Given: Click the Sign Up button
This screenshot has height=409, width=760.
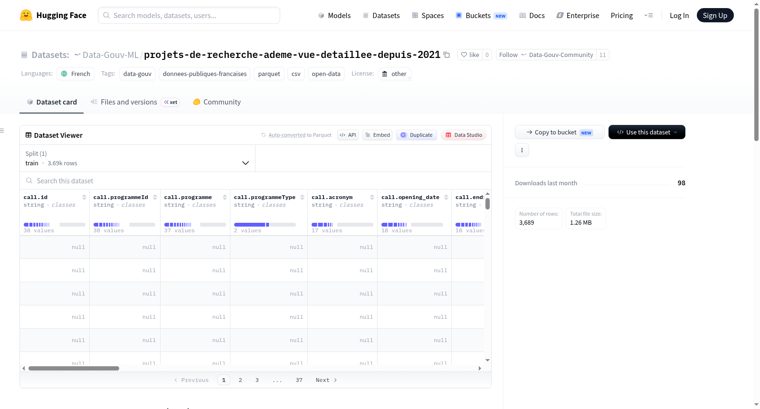Looking at the screenshot, I should pyautogui.click(x=715, y=15).
